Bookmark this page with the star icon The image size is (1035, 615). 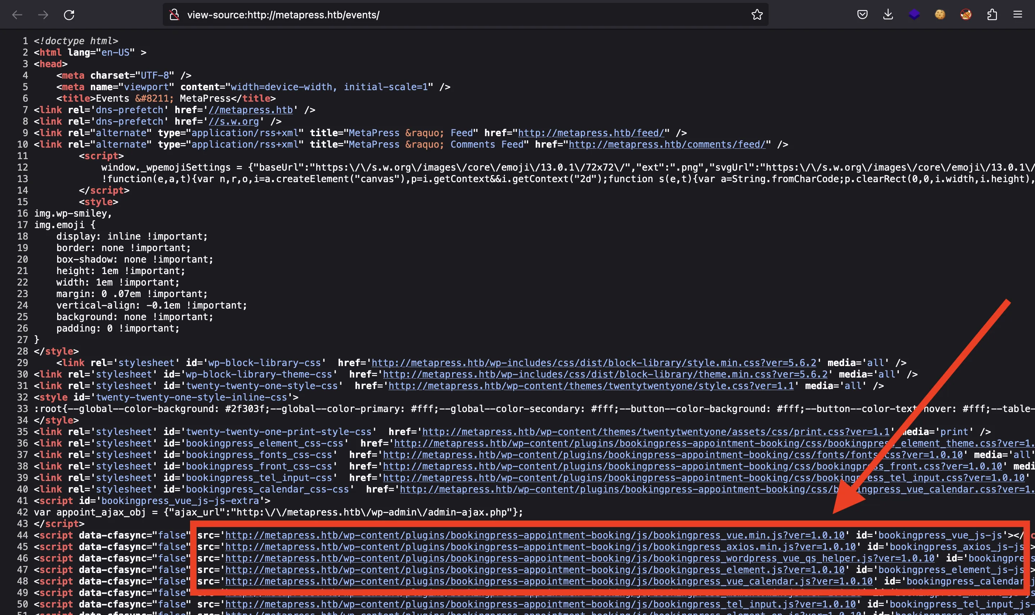click(757, 15)
